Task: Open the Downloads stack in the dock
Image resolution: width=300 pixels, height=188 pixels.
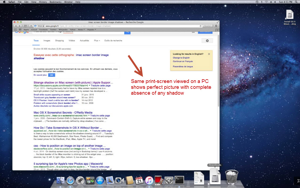Action: point(215,177)
